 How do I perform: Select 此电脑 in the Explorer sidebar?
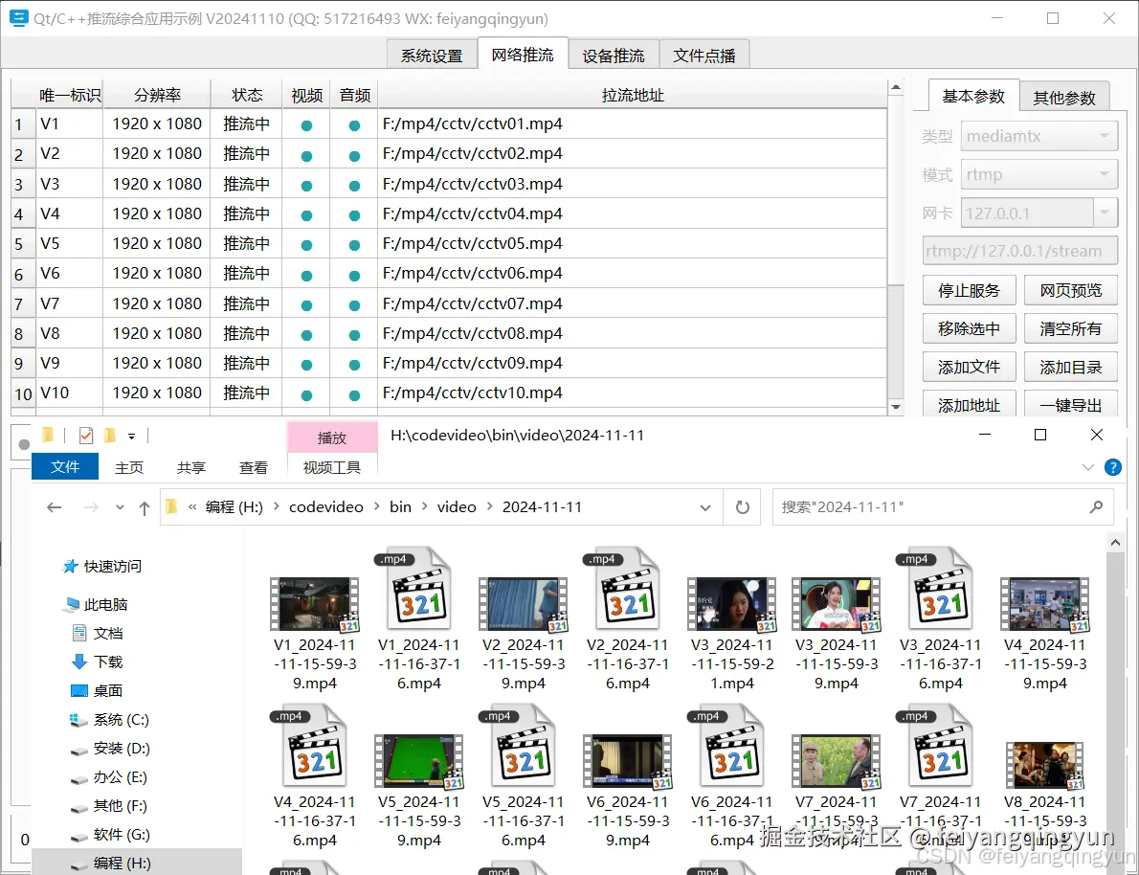(x=108, y=604)
